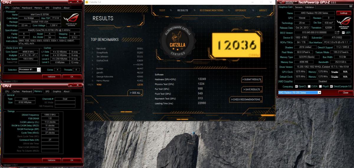The height and width of the screenshot is (168, 354).
Task: Open SPD tab in upper CPU-Z
Action: coord(47,8)
